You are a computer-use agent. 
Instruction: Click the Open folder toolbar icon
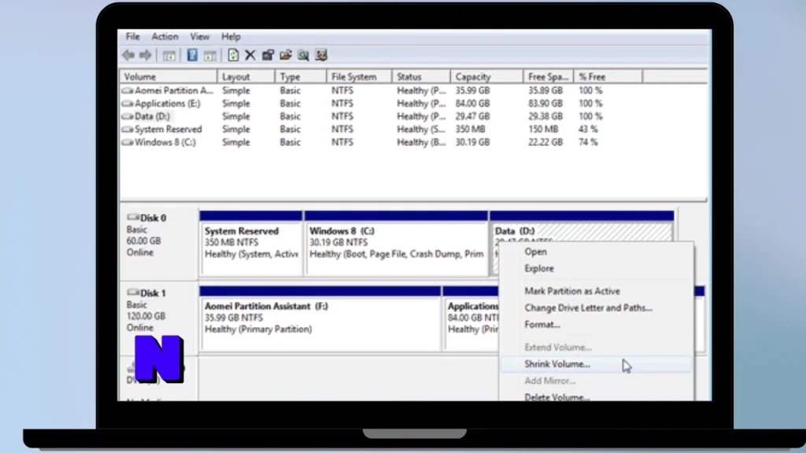[285, 55]
